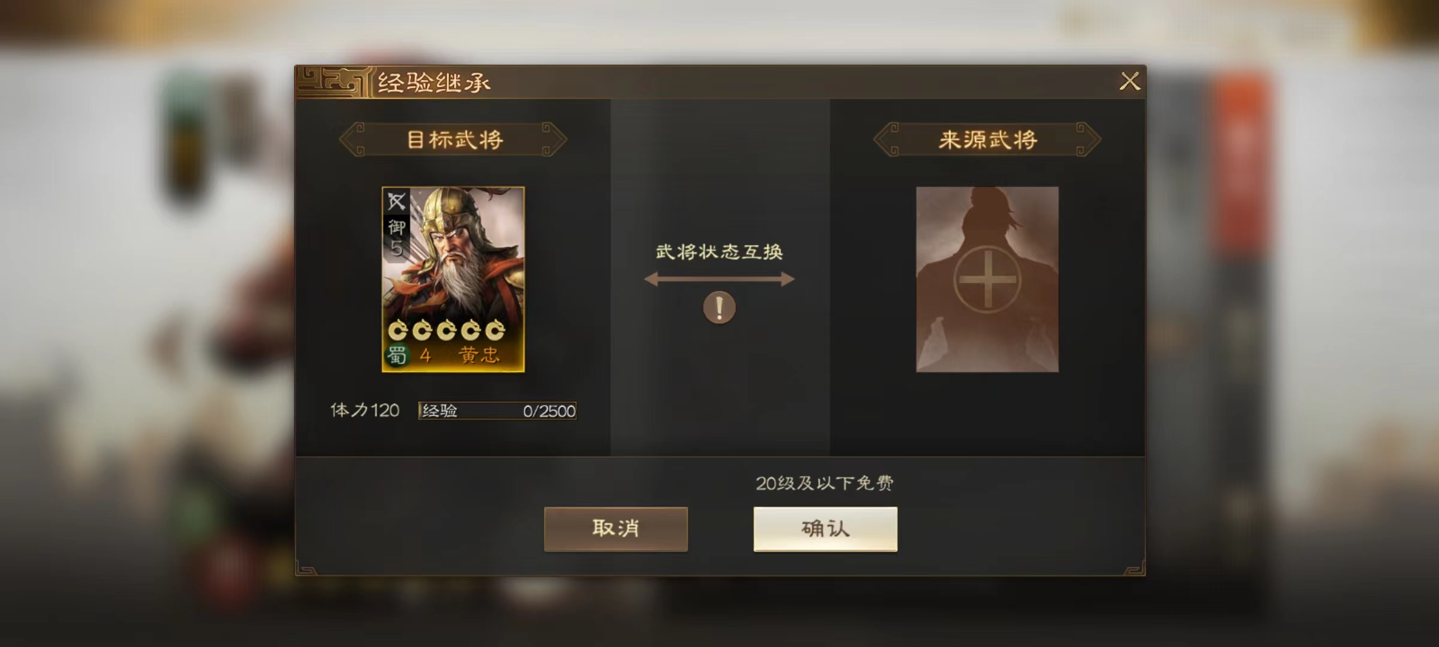Click the 御 cost label on card
Image resolution: width=1439 pixels, height=647 pixels.
(396, 227)
